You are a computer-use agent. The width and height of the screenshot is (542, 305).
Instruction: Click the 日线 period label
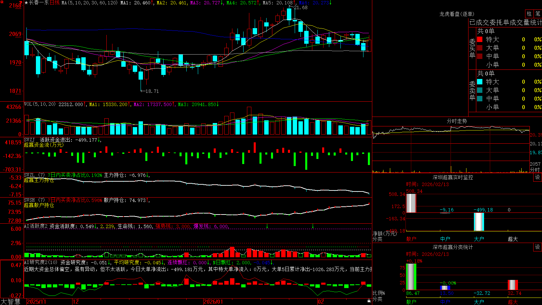coord(55,3)
